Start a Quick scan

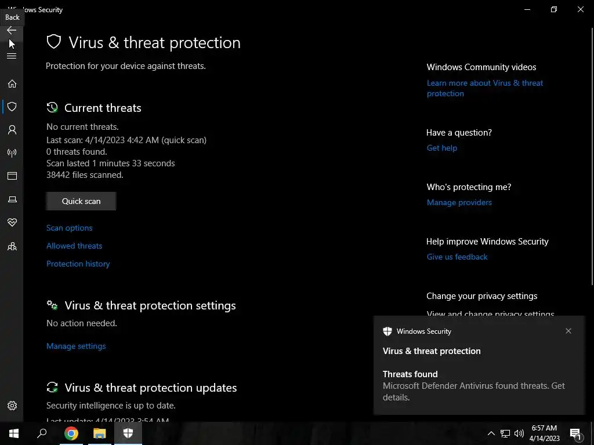pyautogui.click(x=81, y=201)
